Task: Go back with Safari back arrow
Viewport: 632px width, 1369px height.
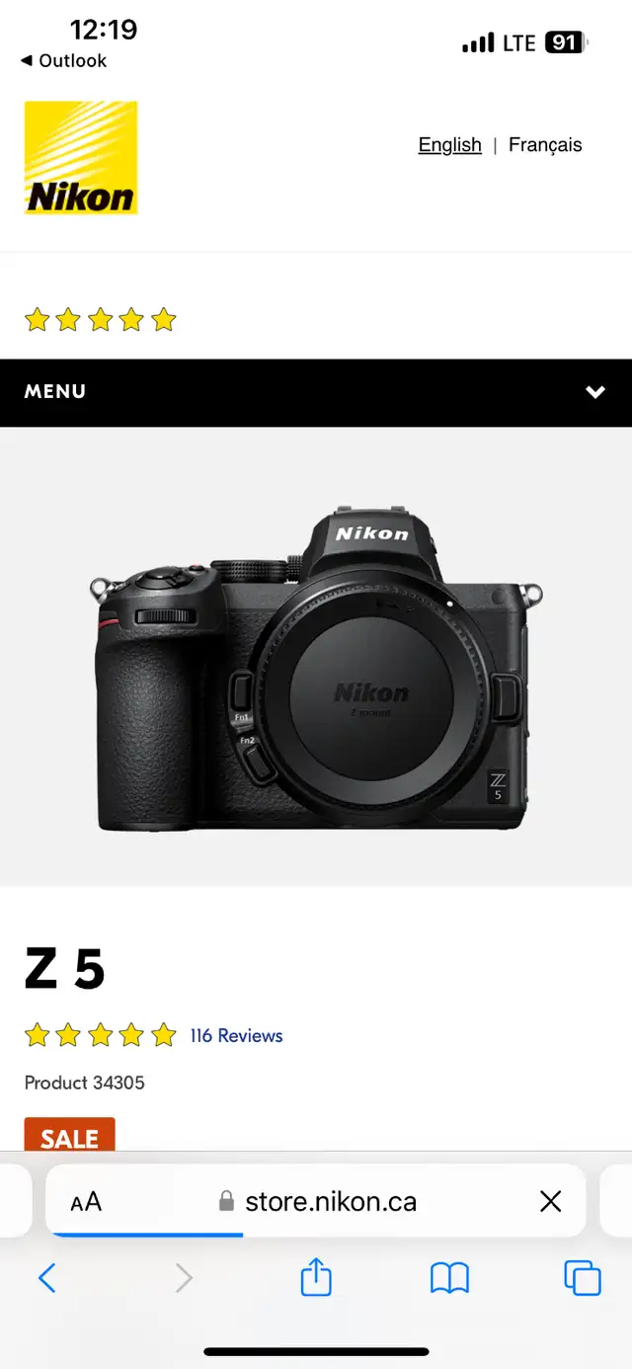Action: click(x=46, y=1278)
